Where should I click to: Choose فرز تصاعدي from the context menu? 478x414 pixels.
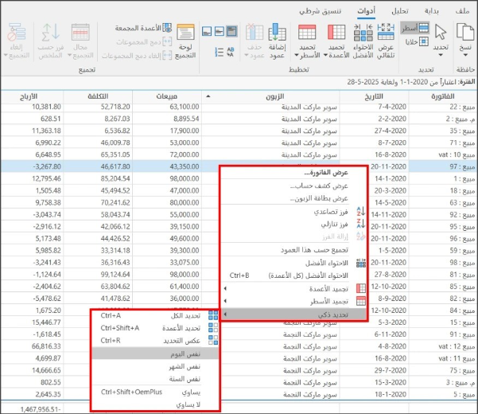(x=334, y=213)
